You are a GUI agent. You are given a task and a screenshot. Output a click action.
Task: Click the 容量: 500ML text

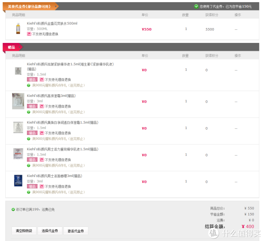37,29
